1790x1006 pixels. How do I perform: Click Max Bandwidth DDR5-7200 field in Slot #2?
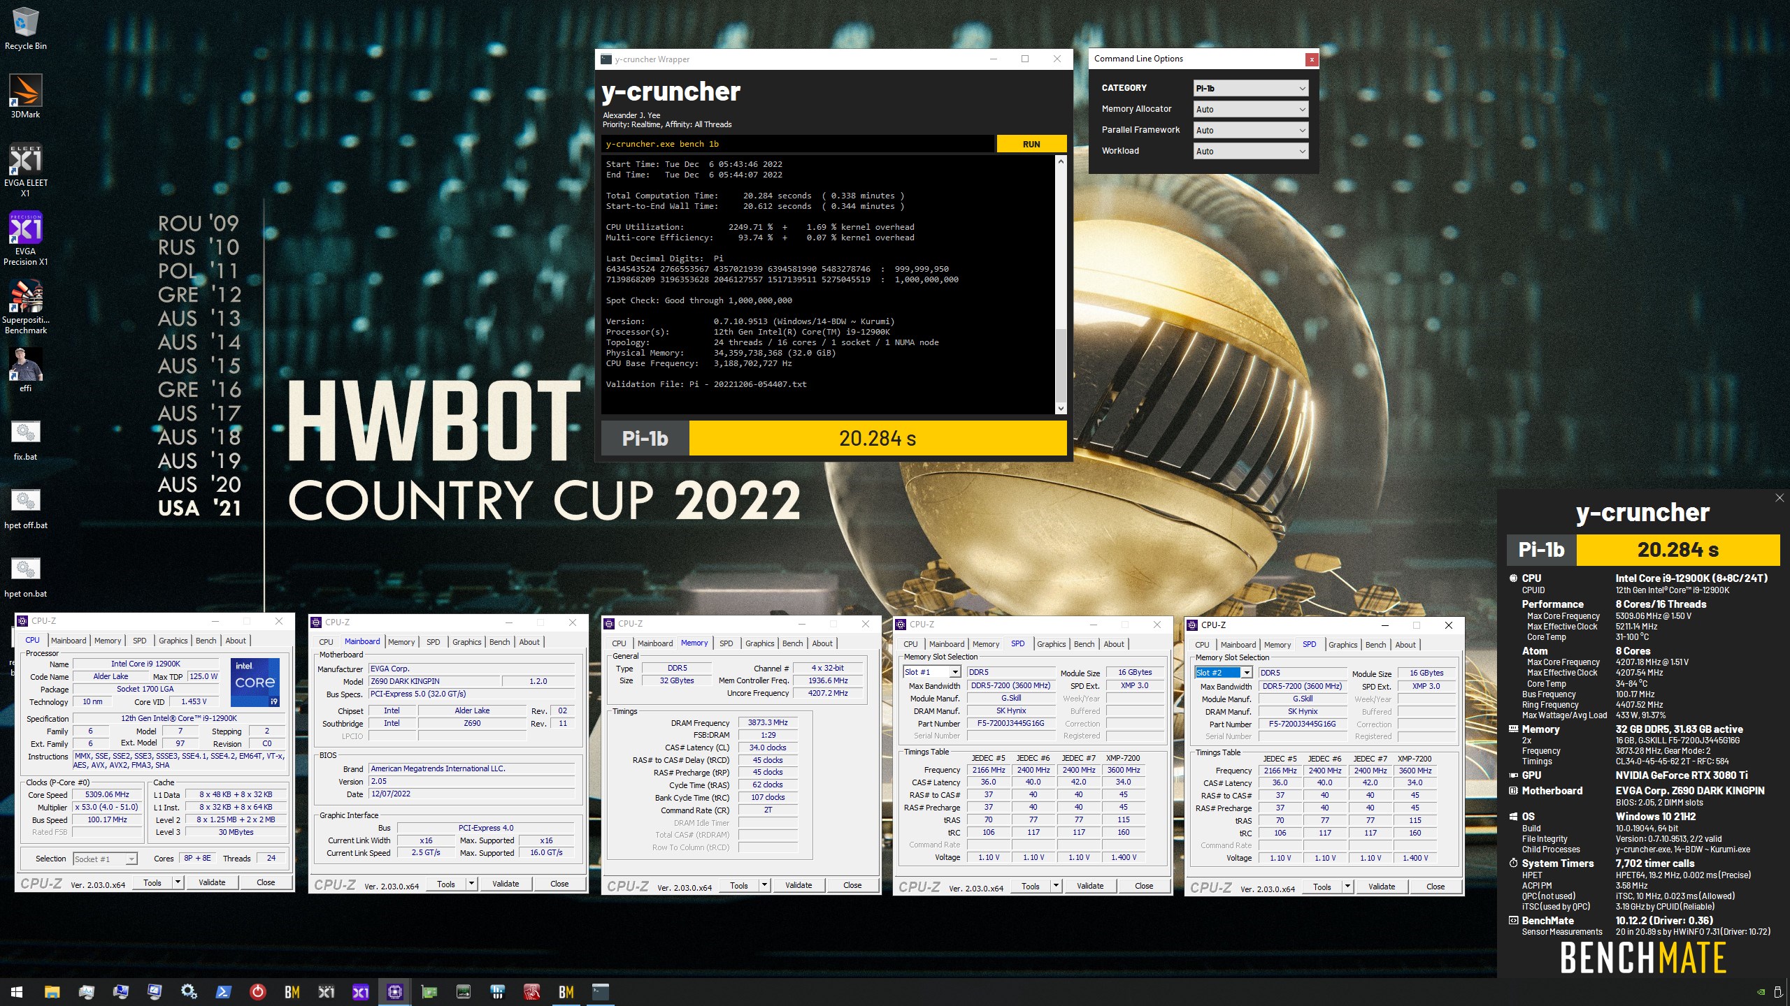coord(1302,686)
